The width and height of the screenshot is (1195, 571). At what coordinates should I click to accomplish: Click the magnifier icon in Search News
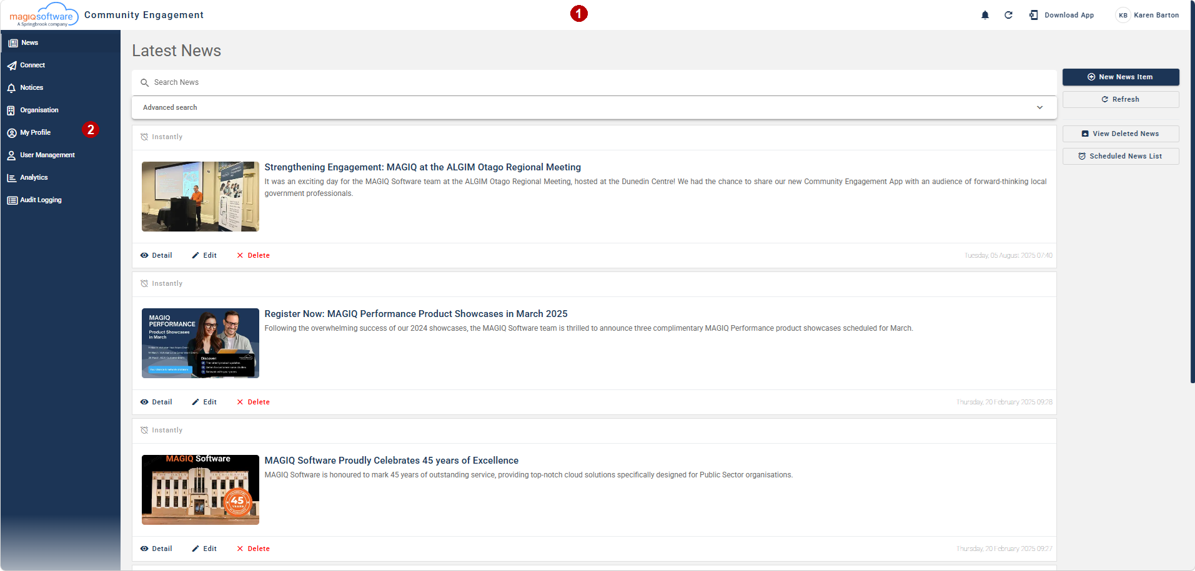pos(145,82)
